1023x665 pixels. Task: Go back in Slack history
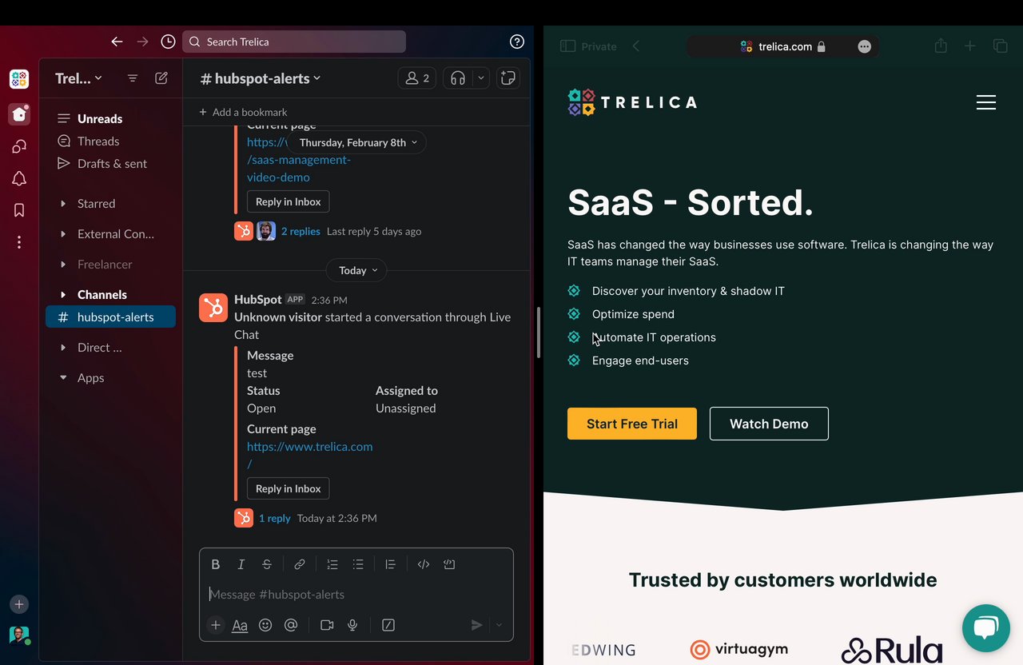[117, 42]
